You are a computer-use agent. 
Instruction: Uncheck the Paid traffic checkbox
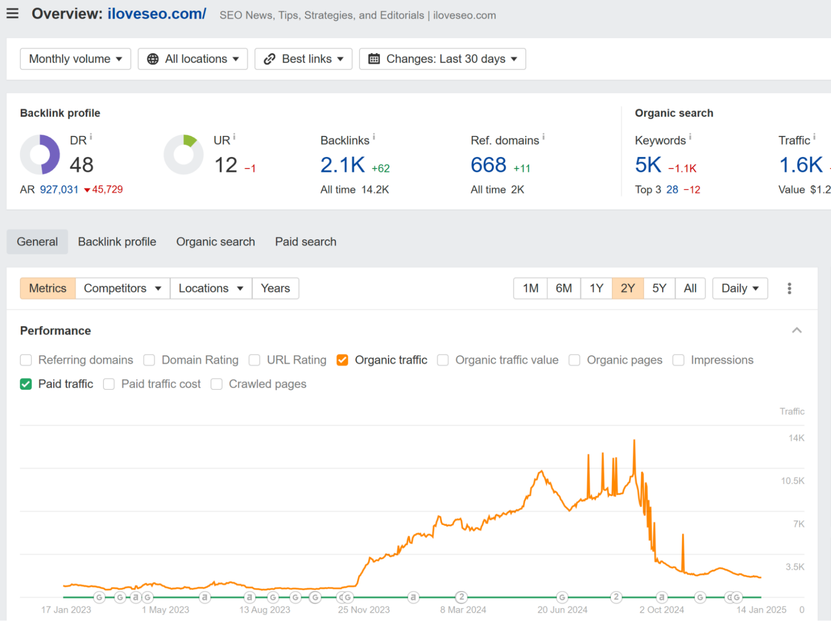[26, 384]
